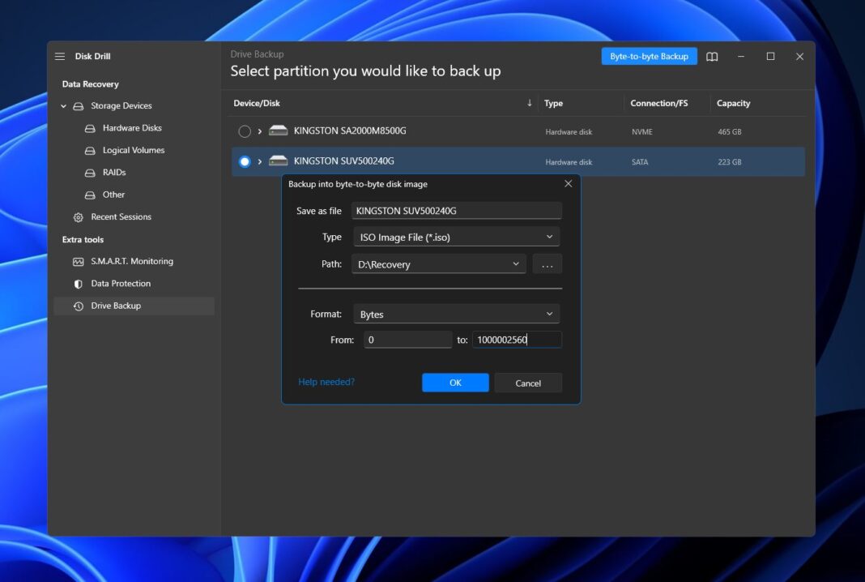Click the Save as file name field

pos(456,211)
